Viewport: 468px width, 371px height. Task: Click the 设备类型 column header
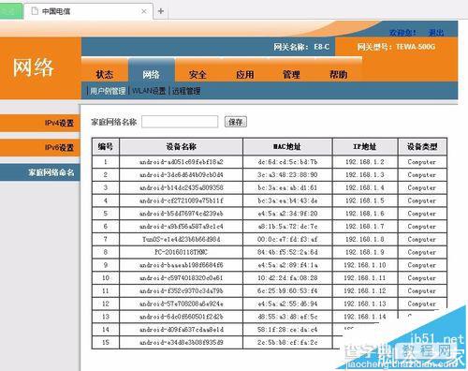click(x=422, y=146)
